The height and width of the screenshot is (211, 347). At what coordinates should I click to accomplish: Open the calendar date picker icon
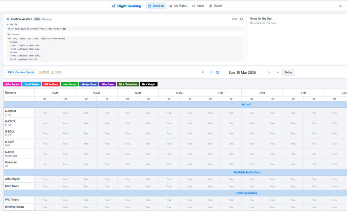point(217,72)
